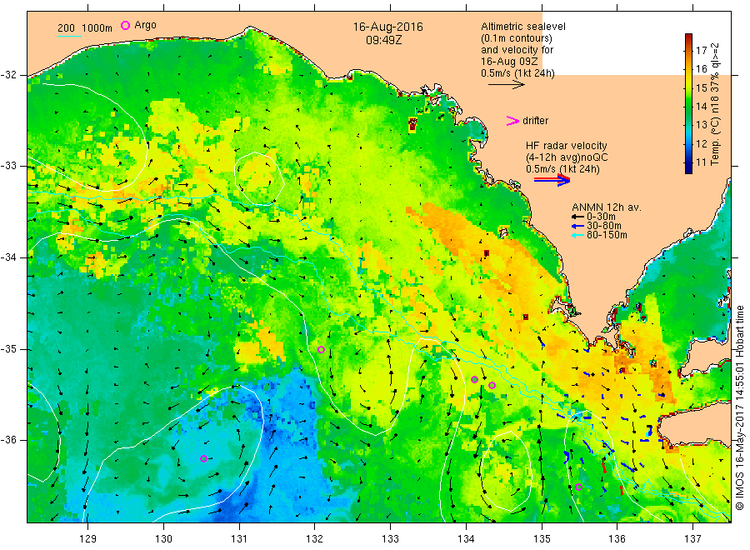This screenshot has width=750, height=550.
Task: Click the colorbar tick label '13'
Action: tap(701, 125)
